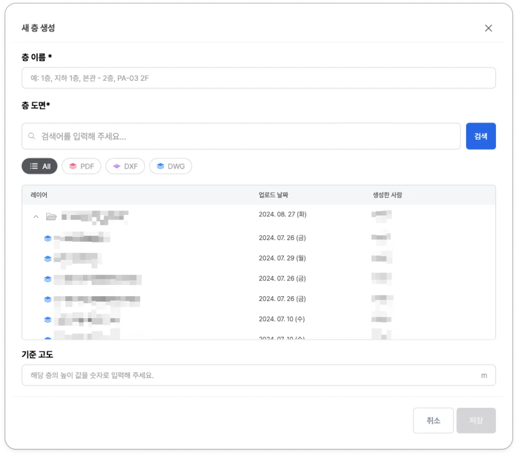The width and height of the screenshot is (518, 456).
Task: Close the 새 층 생성 dialog
Action: (488, 28)
